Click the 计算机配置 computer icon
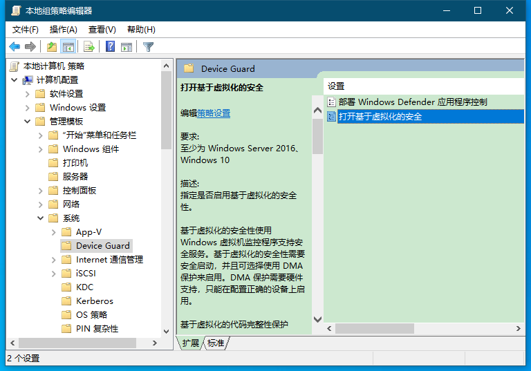 click(28, 80)
